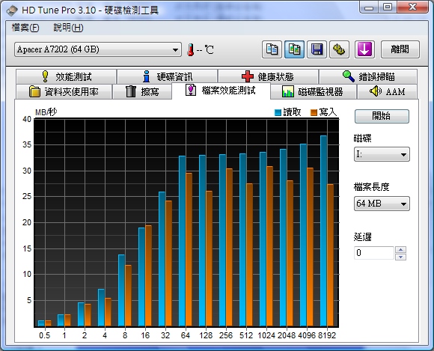
Task: Click the HD Tune title bar app icon
Action: (x=12, y=10)
